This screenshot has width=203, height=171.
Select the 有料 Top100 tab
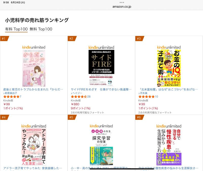tap(16, 29)
